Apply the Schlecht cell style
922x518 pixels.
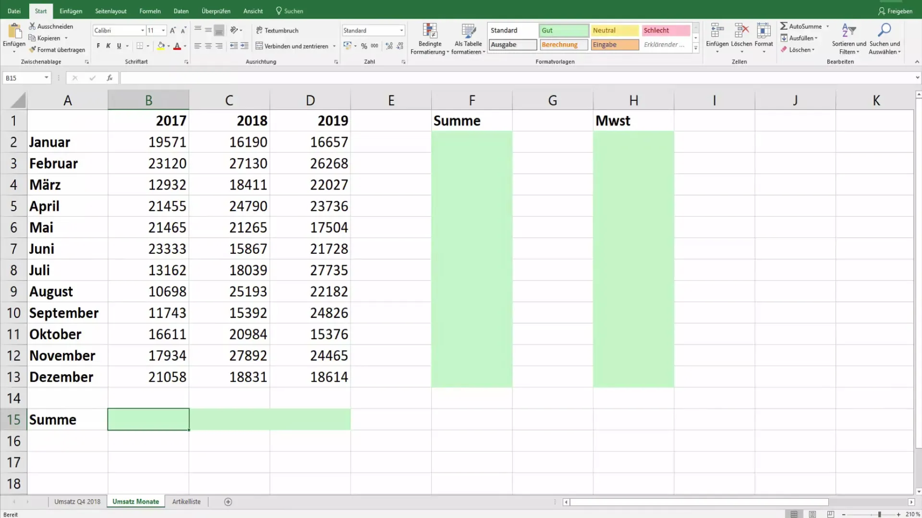[666, 30]
